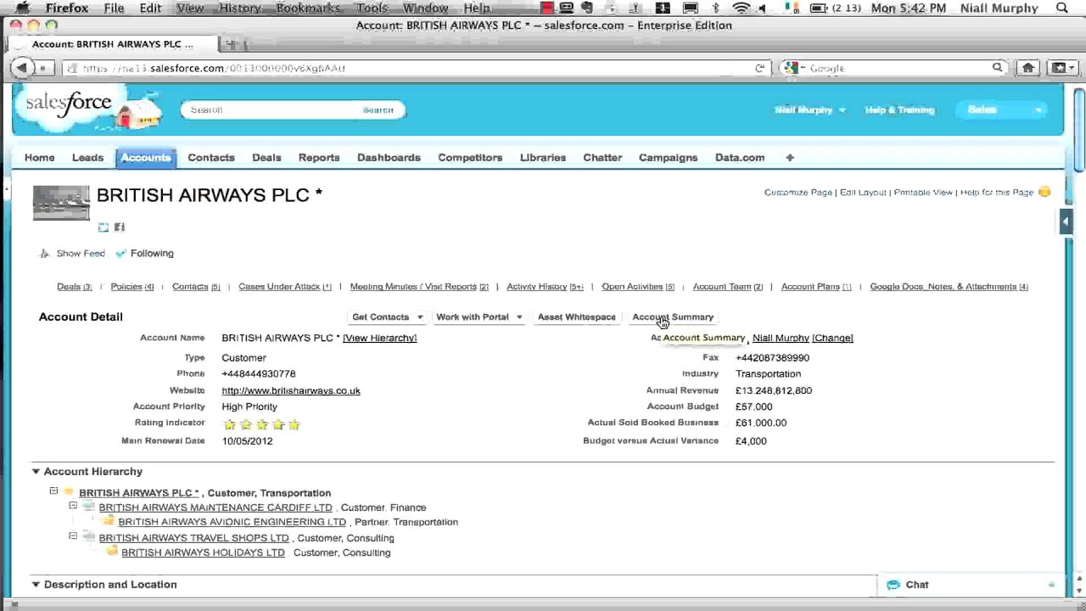The width and height of the screenshot is (1086, 611).
Task: Collapse the British Airways Maintenance Cardiff node
Action: click(x=73, y=506)
